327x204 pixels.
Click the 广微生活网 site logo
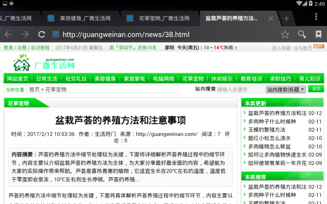click(44, 63)
